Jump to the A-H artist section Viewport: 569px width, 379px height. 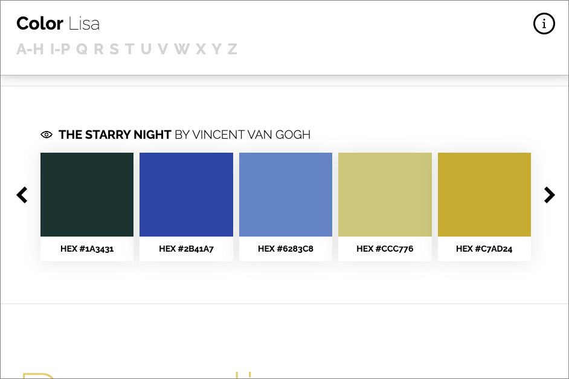click(x=30, y=49)
